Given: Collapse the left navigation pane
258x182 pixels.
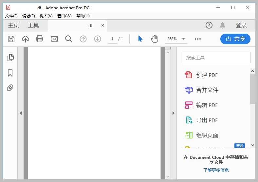Looking at the screenshot, I should click(20, 113).
